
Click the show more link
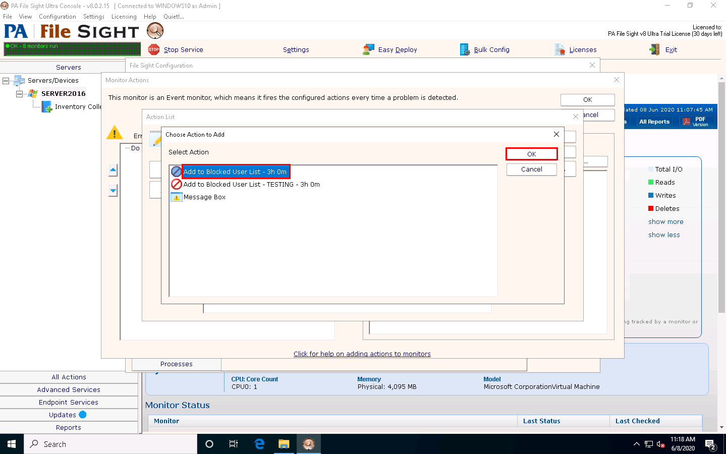[666, 221]
